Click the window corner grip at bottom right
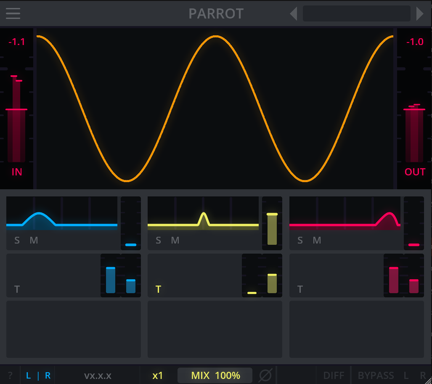 click(428, 380)
